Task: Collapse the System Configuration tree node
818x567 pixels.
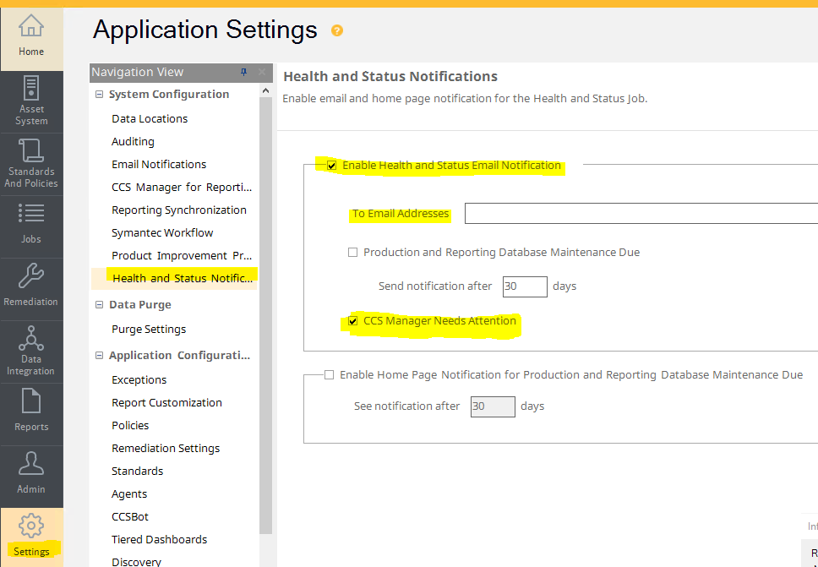Action: pyautogui.click(x=100, y=95)
